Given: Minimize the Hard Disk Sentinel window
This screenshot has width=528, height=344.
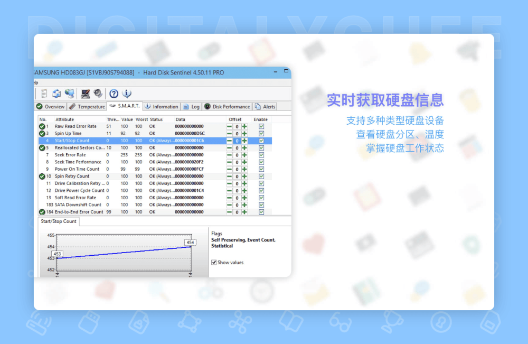Looking at the screenshot, I should [x=276, y=72].
